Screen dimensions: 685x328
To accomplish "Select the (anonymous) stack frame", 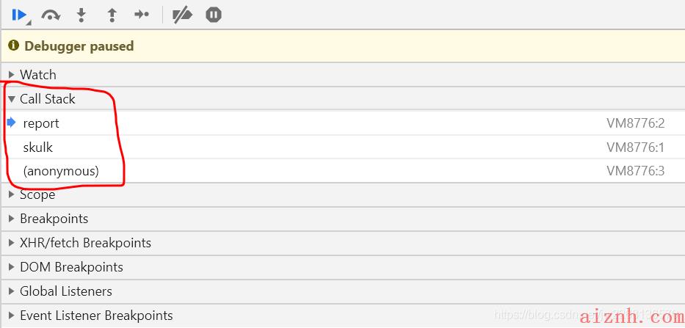I will pyautogui.click(x=342, y=171).
